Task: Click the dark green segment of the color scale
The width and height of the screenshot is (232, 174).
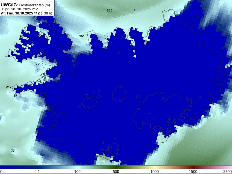Action: [116, 167]
